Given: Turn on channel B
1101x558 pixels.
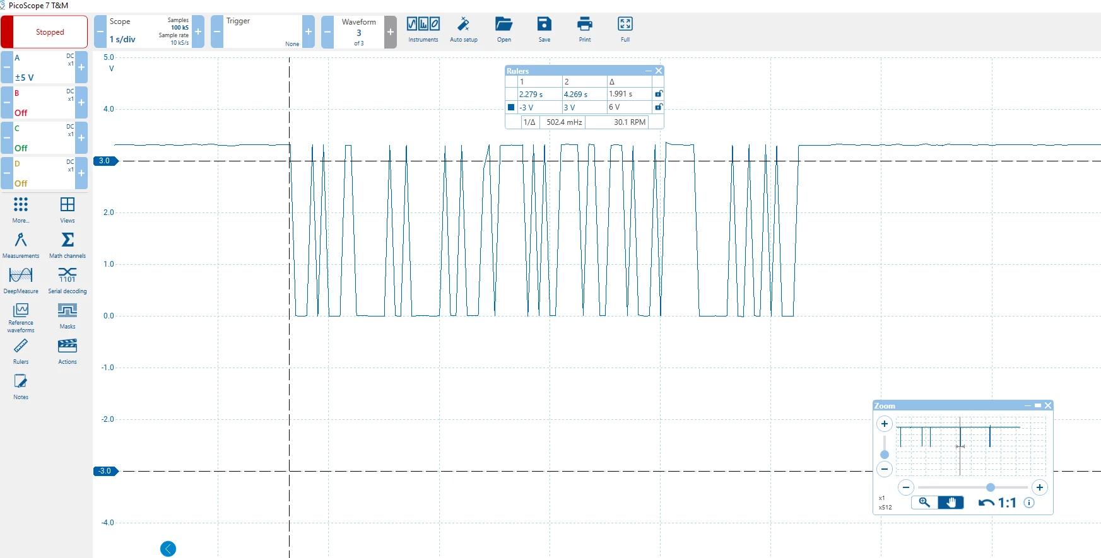Looking at the screenshot, I should coord(44,103).
